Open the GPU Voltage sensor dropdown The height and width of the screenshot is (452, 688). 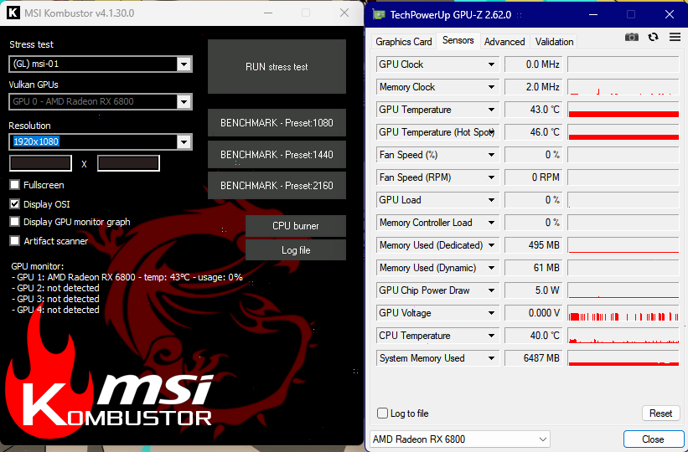tap(491, 313)
